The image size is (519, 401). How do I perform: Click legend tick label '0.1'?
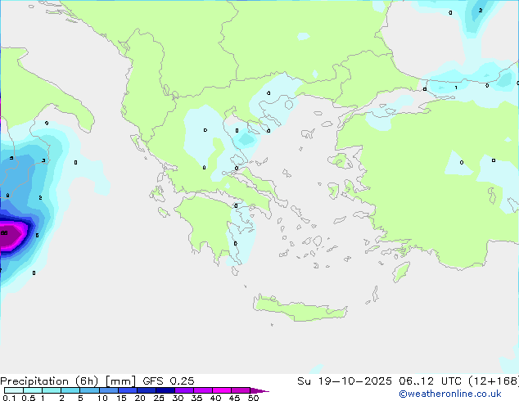(9, 398)
